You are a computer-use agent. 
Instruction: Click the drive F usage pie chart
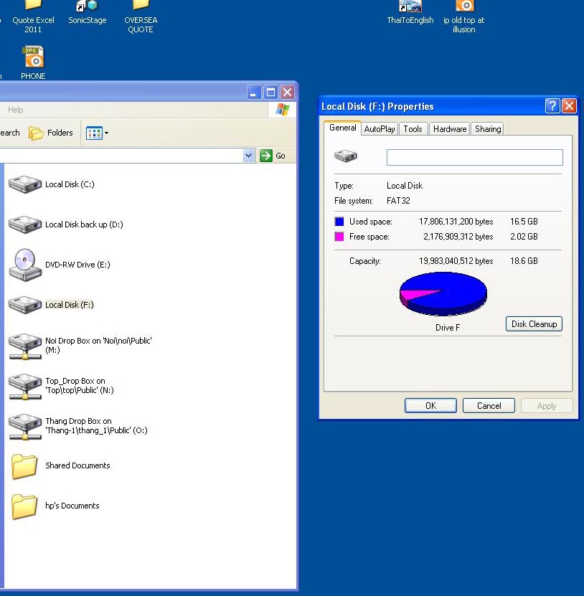pos(443,294)
